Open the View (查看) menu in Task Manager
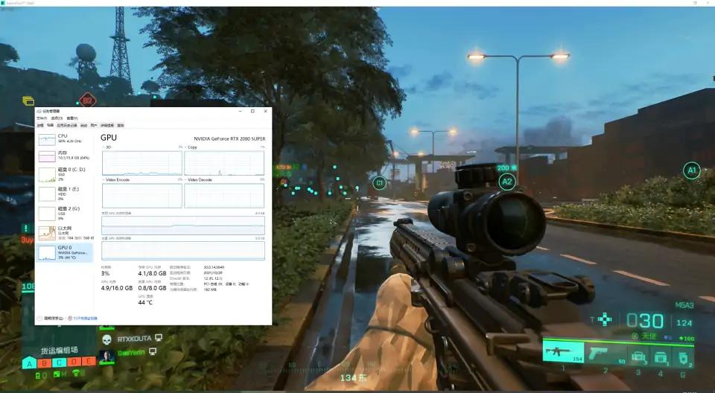This screenshot has height=393, width=715. pyautogui.click(x=72, y=118)
